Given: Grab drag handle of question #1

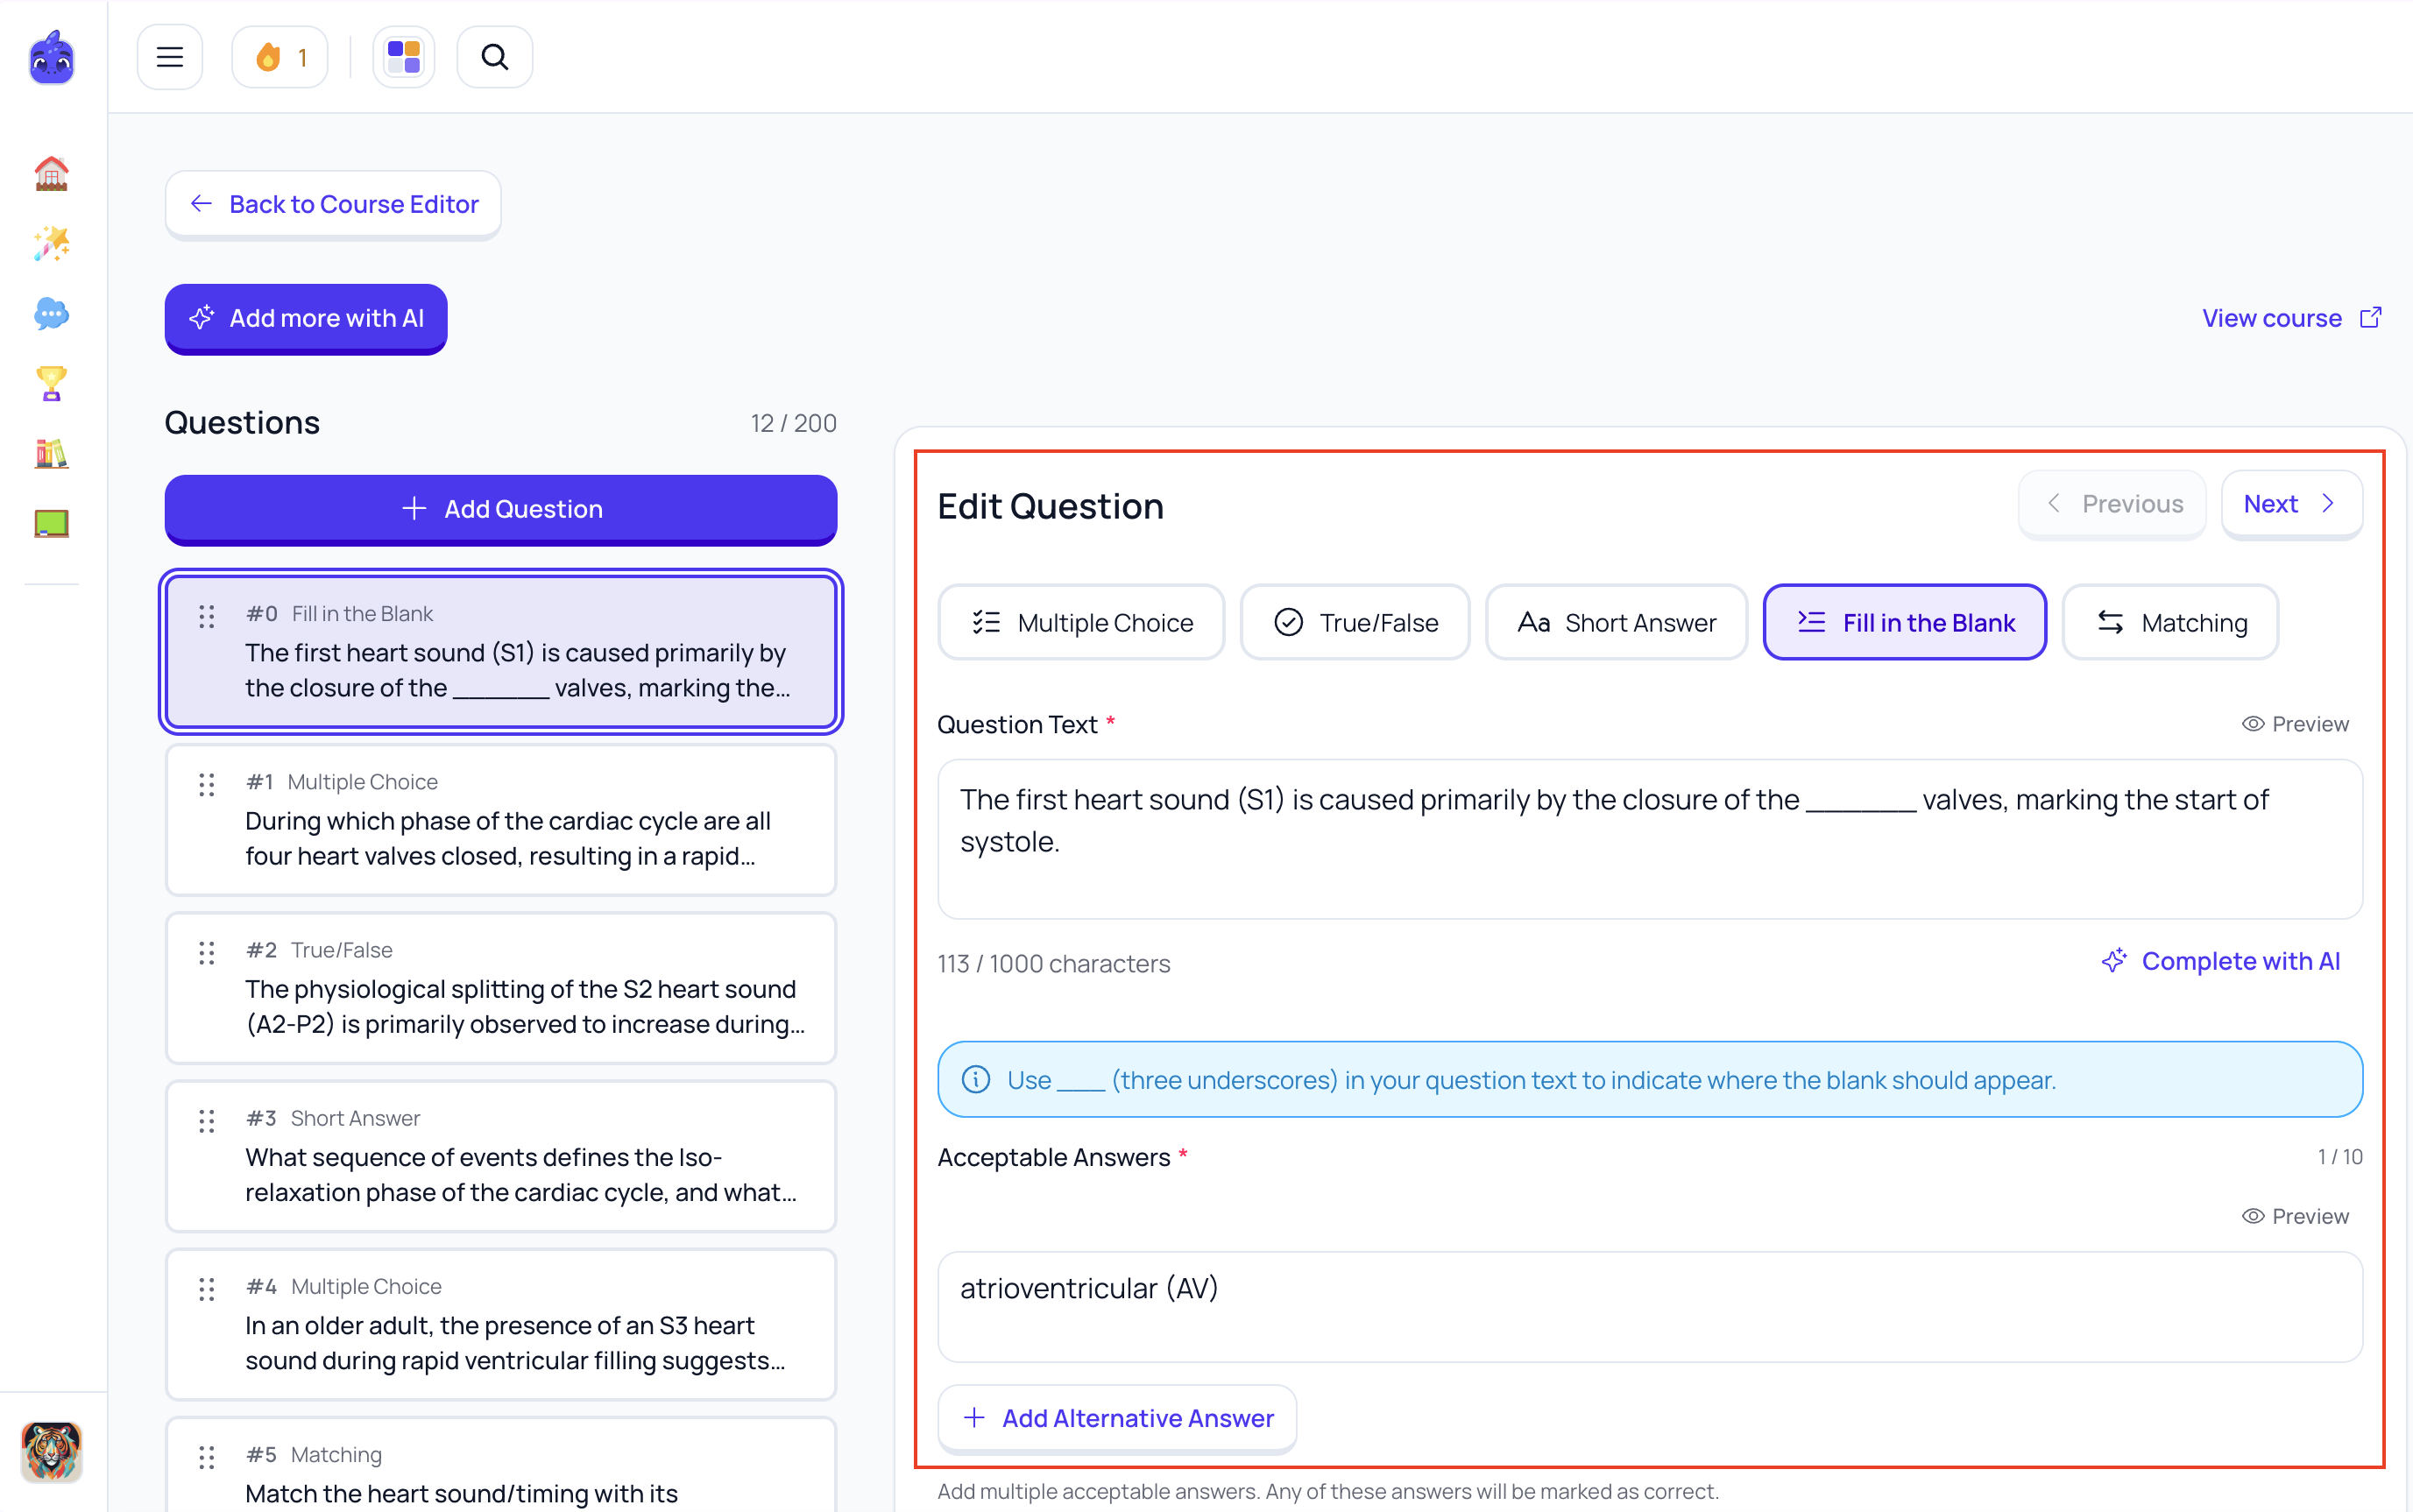Looking at the screenshot, I should click(207, 785).
